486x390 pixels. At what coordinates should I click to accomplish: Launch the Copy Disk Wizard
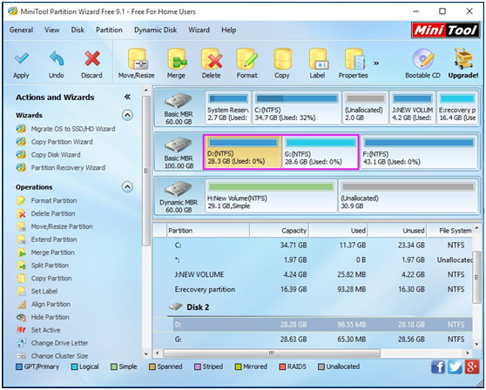coord(56,155)
